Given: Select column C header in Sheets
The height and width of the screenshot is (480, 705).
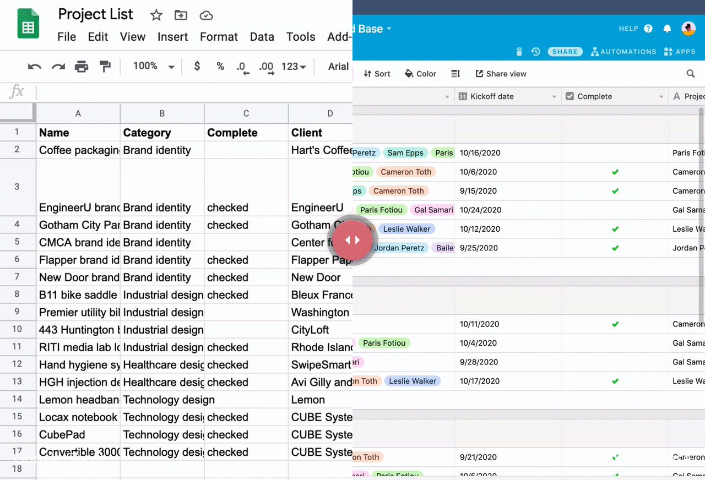Looking at the screenshot, I should coord(246,113).
